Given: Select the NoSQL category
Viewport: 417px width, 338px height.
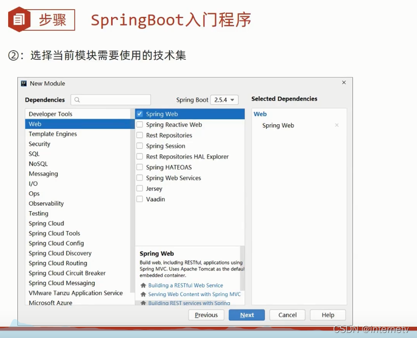Looking at the screenshot, I should (78, 164).
